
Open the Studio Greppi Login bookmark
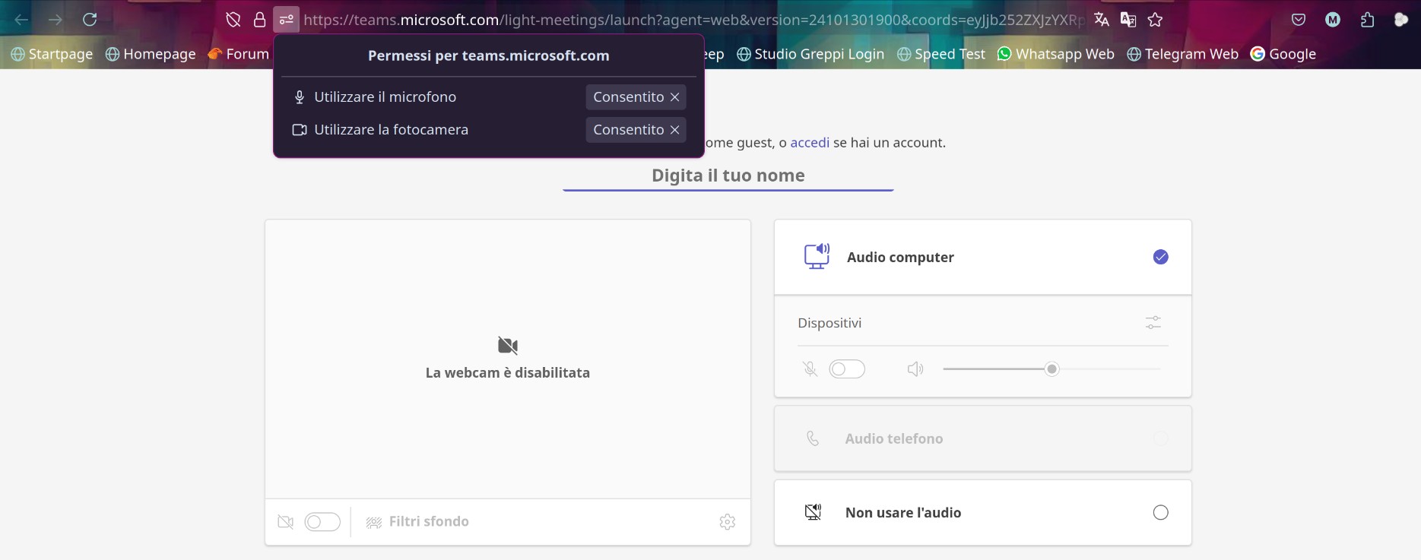[810, 54]
